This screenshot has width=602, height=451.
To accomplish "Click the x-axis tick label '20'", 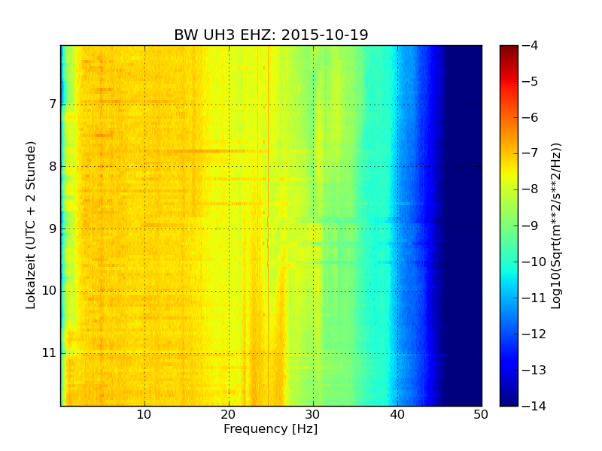I will [229, 415].
